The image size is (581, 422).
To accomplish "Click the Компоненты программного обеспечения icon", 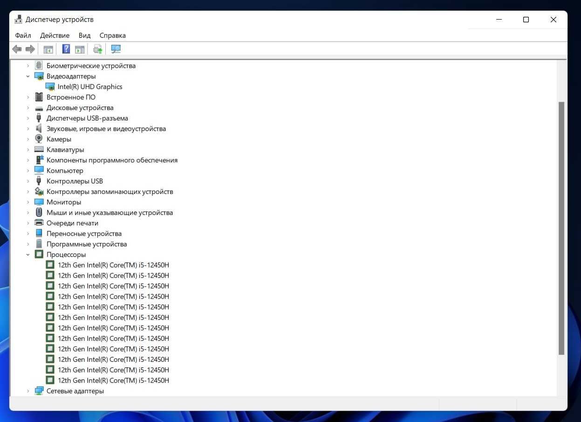I will tap(39, 160).
